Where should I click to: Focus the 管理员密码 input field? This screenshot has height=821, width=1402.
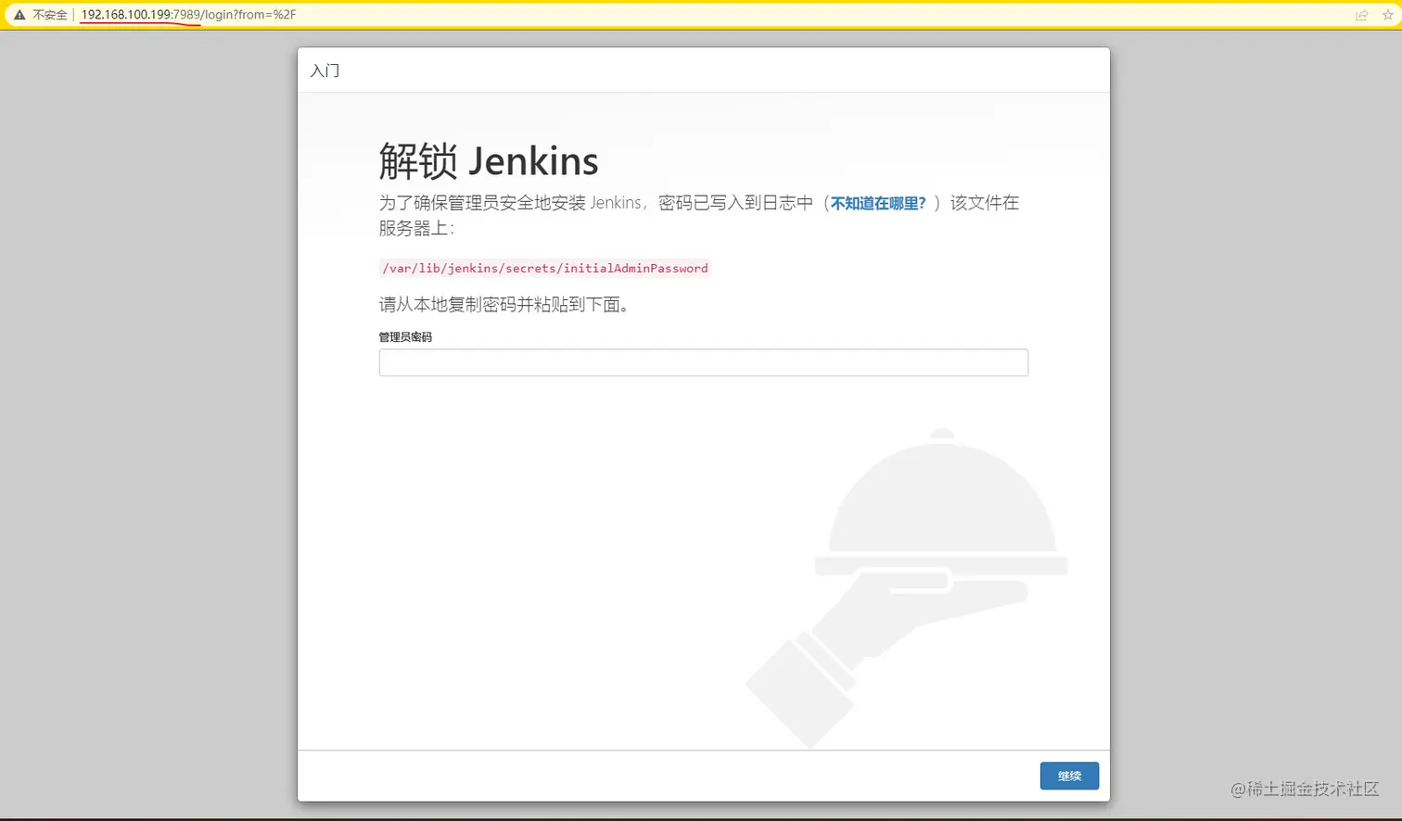703,362
